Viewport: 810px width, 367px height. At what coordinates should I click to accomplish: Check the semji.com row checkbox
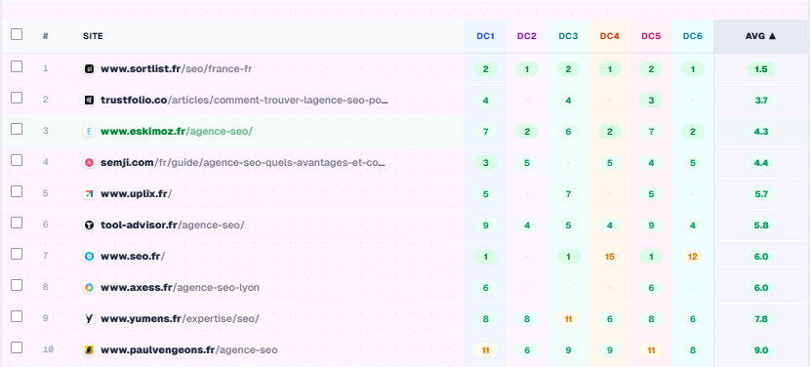click(x=17, y=160)
